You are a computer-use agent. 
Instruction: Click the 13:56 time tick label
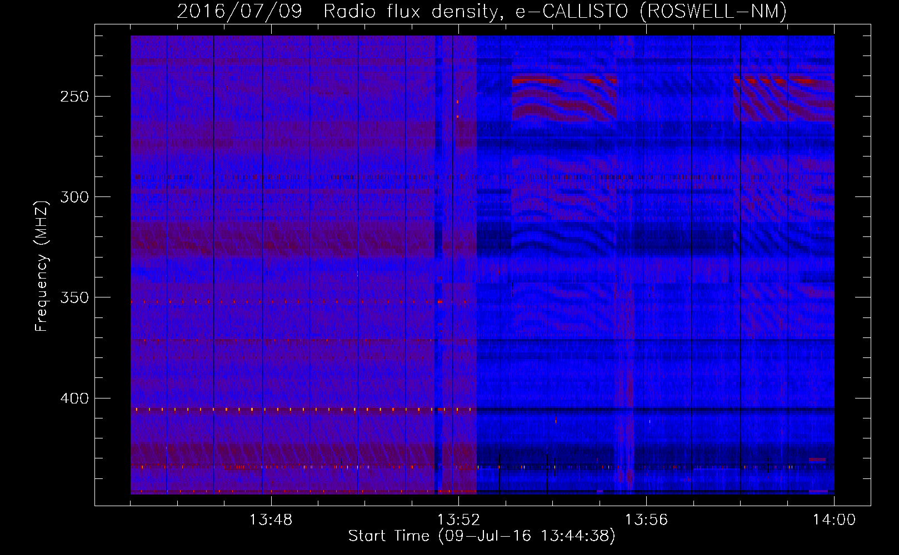click(x=646, y=520)
